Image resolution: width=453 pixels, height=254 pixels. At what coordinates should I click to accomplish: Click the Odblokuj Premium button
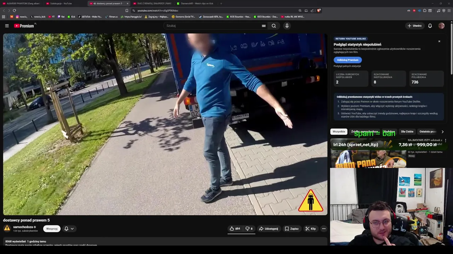pyautogui.click(x=348, y=60)
